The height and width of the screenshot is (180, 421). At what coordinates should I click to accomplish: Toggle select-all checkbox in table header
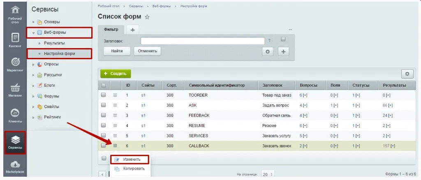pyautogui.click(x=104, y=85)
